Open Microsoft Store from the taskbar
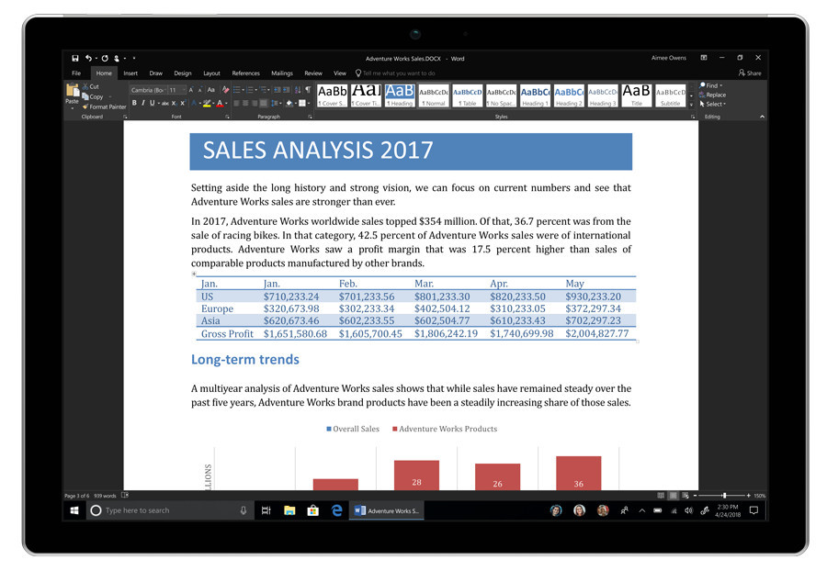827x571 pixels. pos(312,509)
